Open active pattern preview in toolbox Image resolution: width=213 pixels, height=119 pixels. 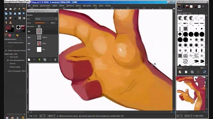(x=23, y=27)
